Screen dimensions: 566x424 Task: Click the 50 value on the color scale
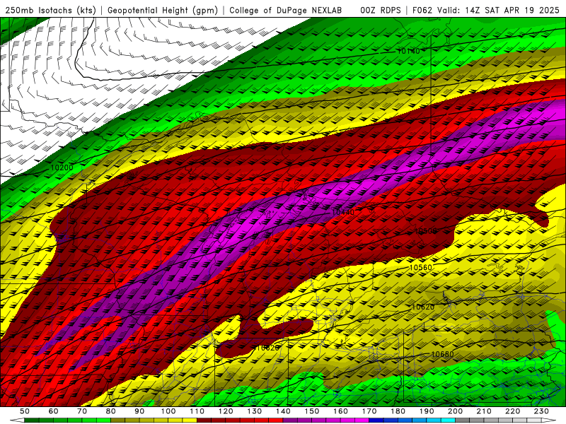tap(25, 411)
